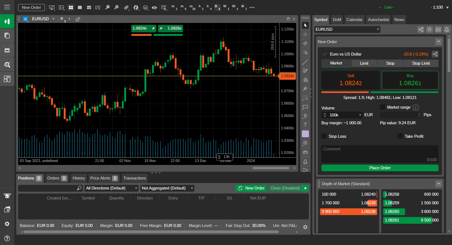Select the trend line drawing tool
Viewport: 452px width, 245px height.
pyautogui.click(x=305, y=62)
